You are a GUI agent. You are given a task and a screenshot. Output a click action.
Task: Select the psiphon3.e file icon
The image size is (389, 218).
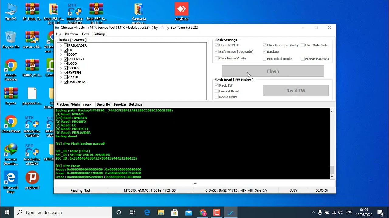[32, 96]
